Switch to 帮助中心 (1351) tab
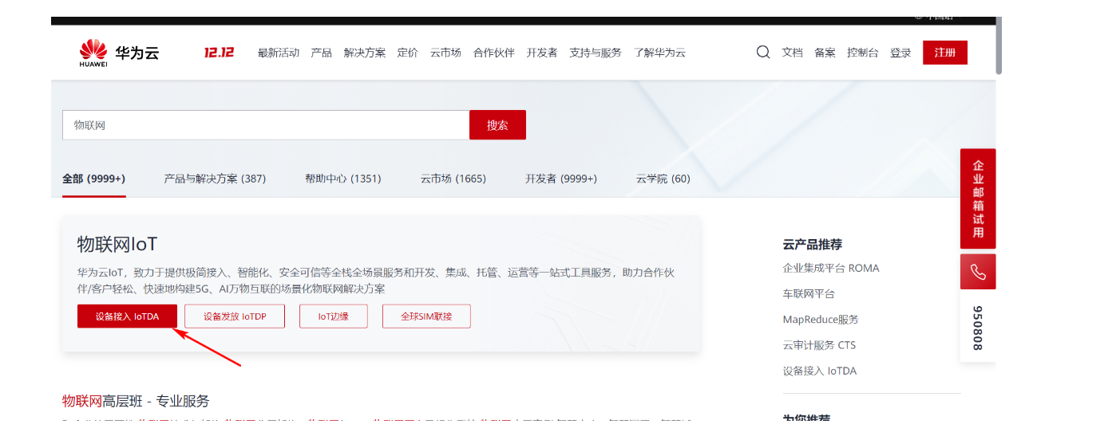The width and height of the screenshot is (1120, 436). 343,179
